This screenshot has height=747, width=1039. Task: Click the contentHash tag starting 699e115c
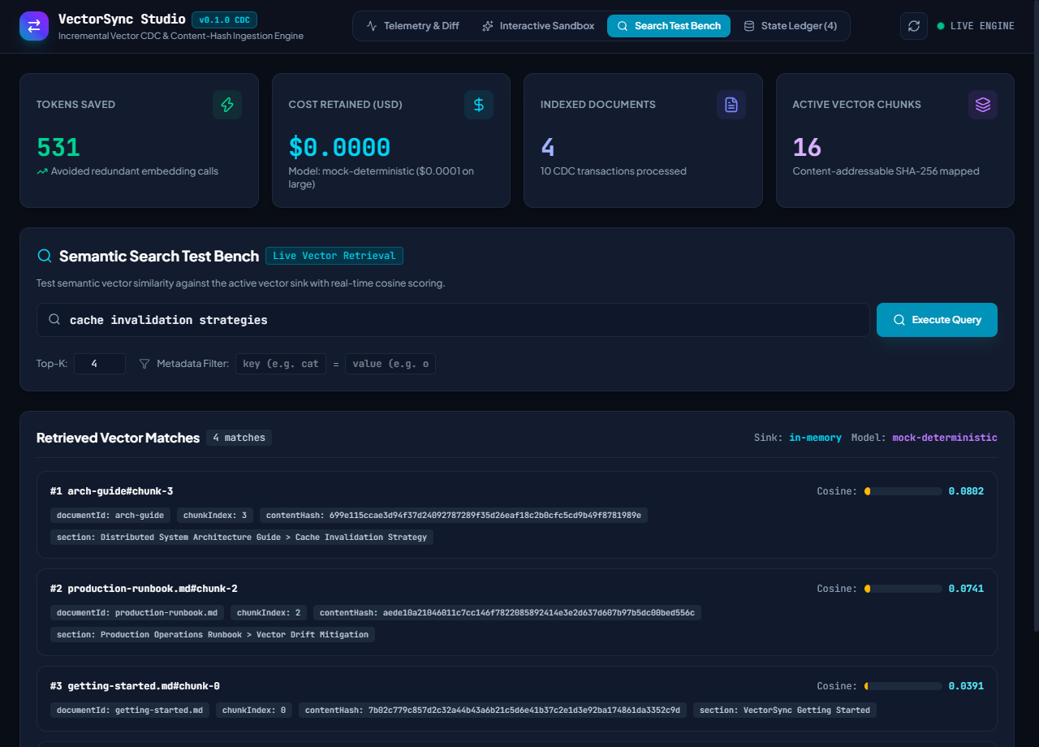(x=454, y=515)
